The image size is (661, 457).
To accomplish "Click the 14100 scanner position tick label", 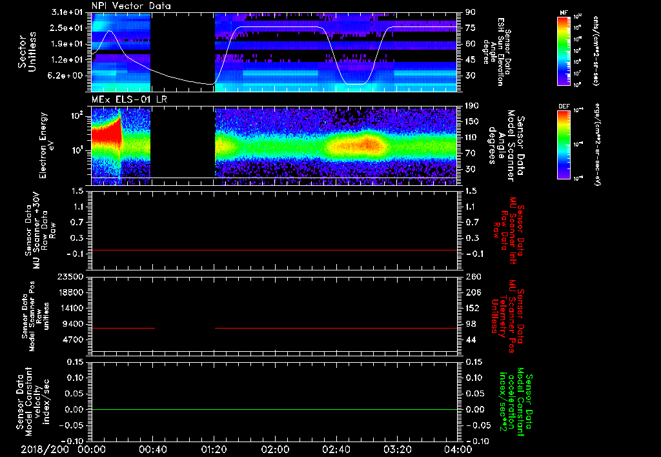I will coord(70,308).
